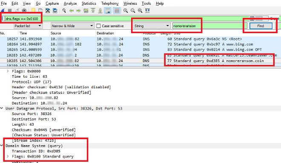Screen dimensions: 281x163
Task: Click the nomoreransom search text field
Action: point(209,26)
